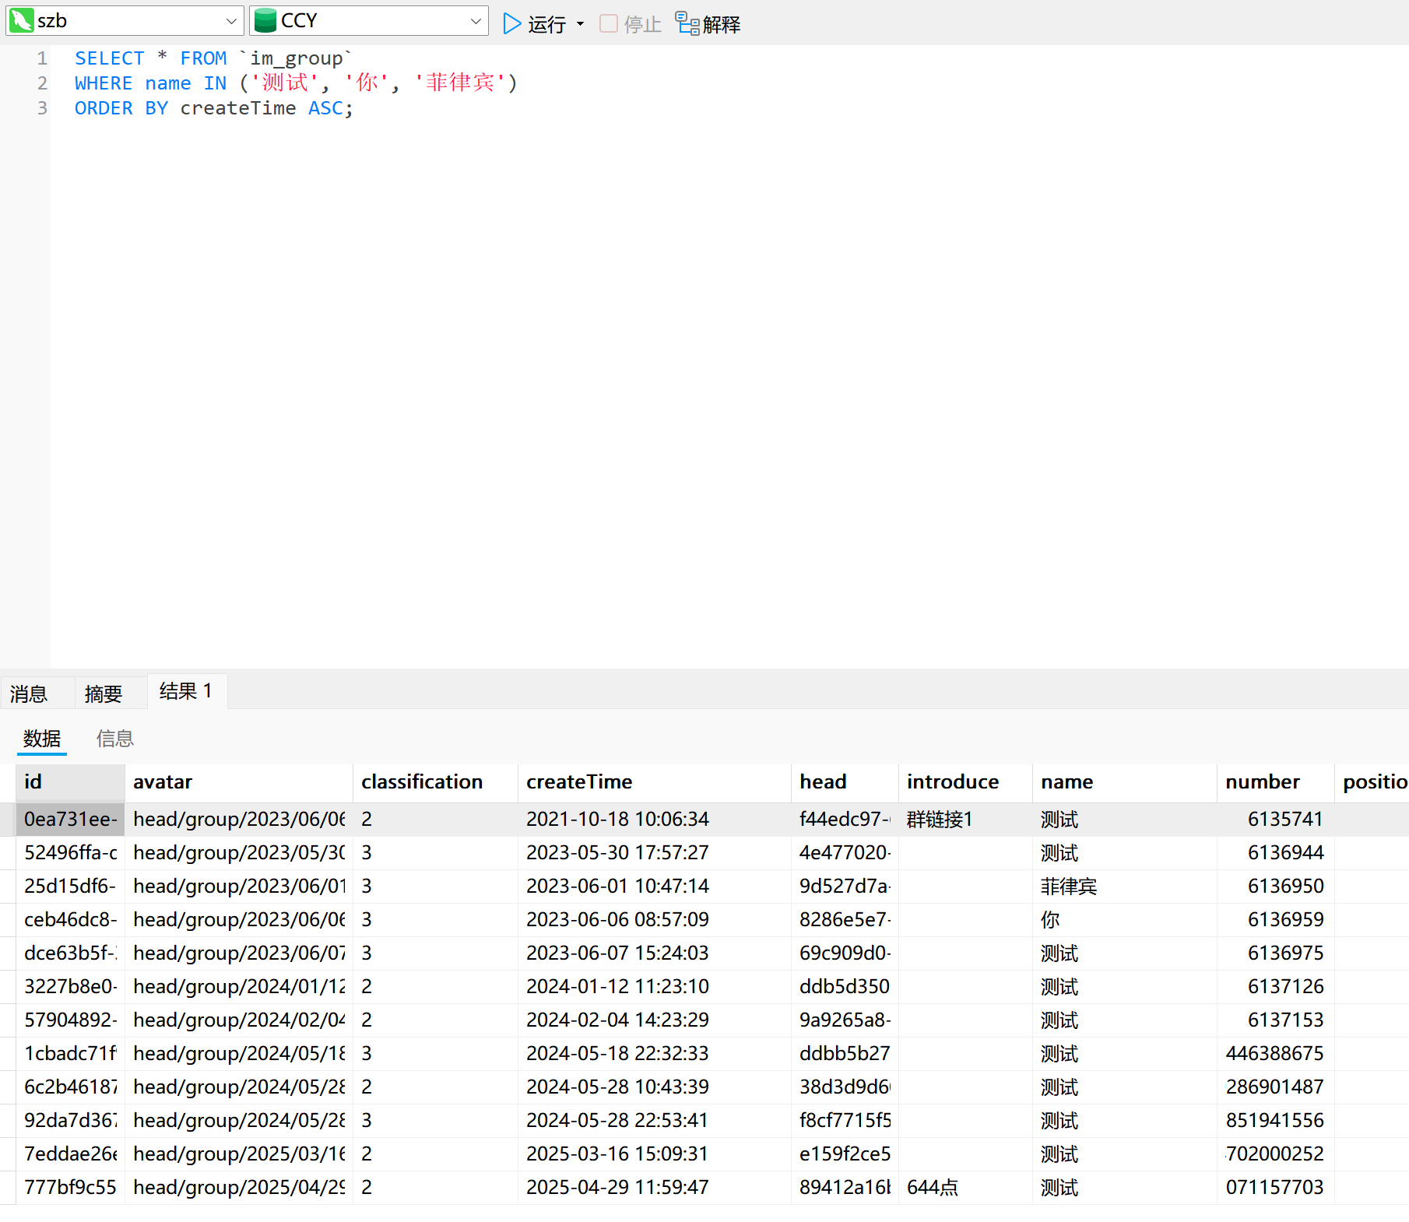The width and height of the screenshot is (1409, 1222).
Task: Click the id cell 777bf9c55
Action: click(x=70, y=1188)
